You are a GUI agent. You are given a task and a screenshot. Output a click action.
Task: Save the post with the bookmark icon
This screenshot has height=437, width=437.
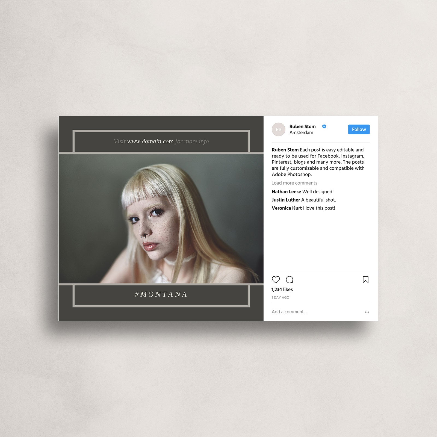[x=365, y=279]
